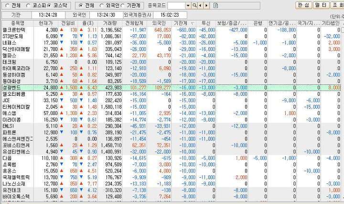Select stock row 바이오톡스텍
Screen dimensions: 344x204
point(171,196)
